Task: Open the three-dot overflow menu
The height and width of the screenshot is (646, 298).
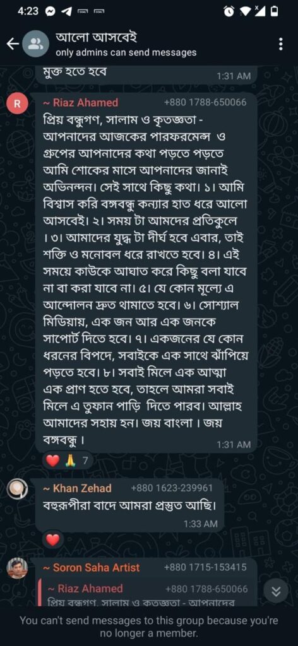Action: (x=281, y=44)
